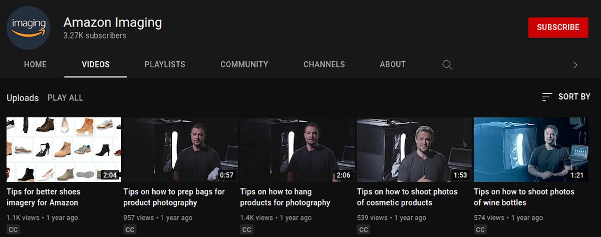
Task: Open 'Tips on how to shoot photos of cosmetic products' title
Action: (407, 197)
